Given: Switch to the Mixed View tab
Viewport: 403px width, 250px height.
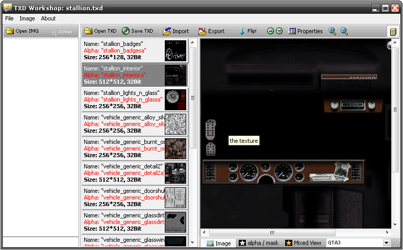Looking at the screenshot, I should coord(304,243).
